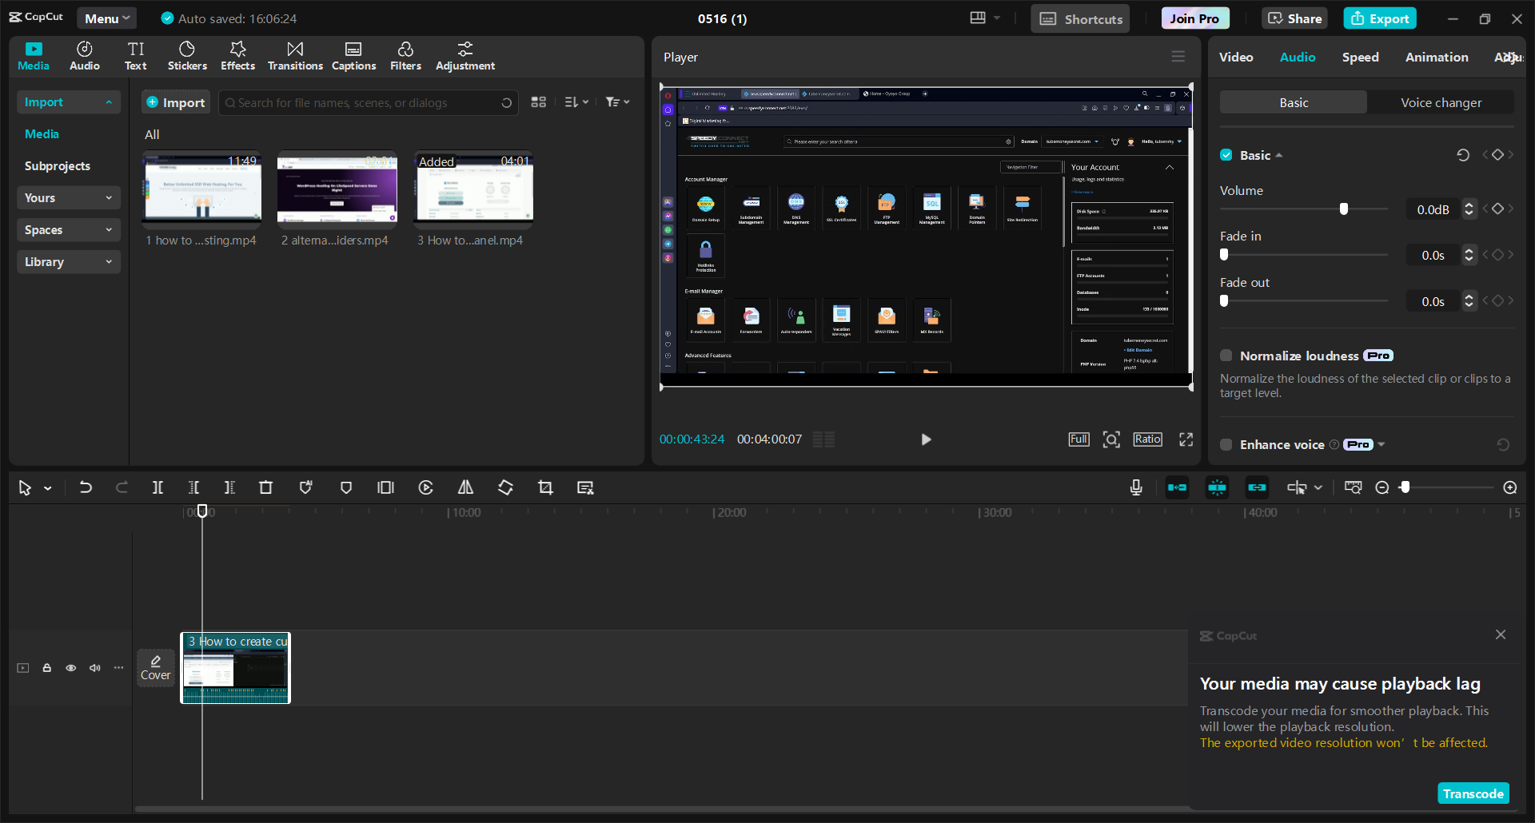The height and width of the screenshot is (823, 1535).
Task: Open the select tool mode dropdown
Action: tap(48, 488)
